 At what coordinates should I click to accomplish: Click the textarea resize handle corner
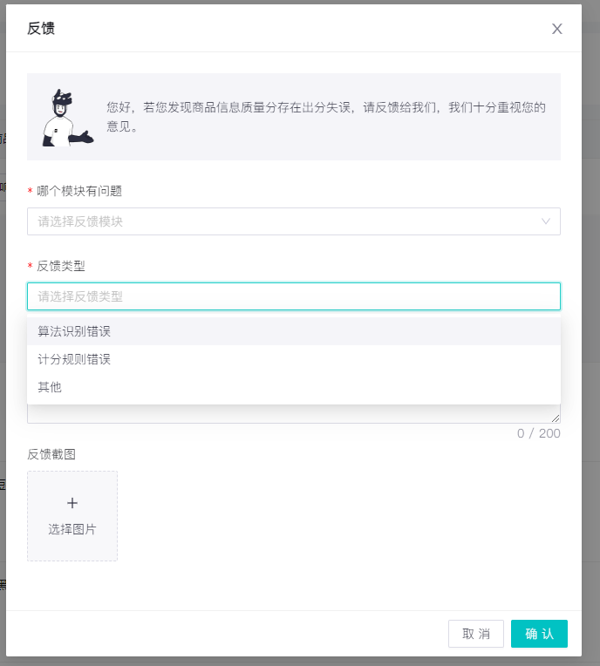556,418
